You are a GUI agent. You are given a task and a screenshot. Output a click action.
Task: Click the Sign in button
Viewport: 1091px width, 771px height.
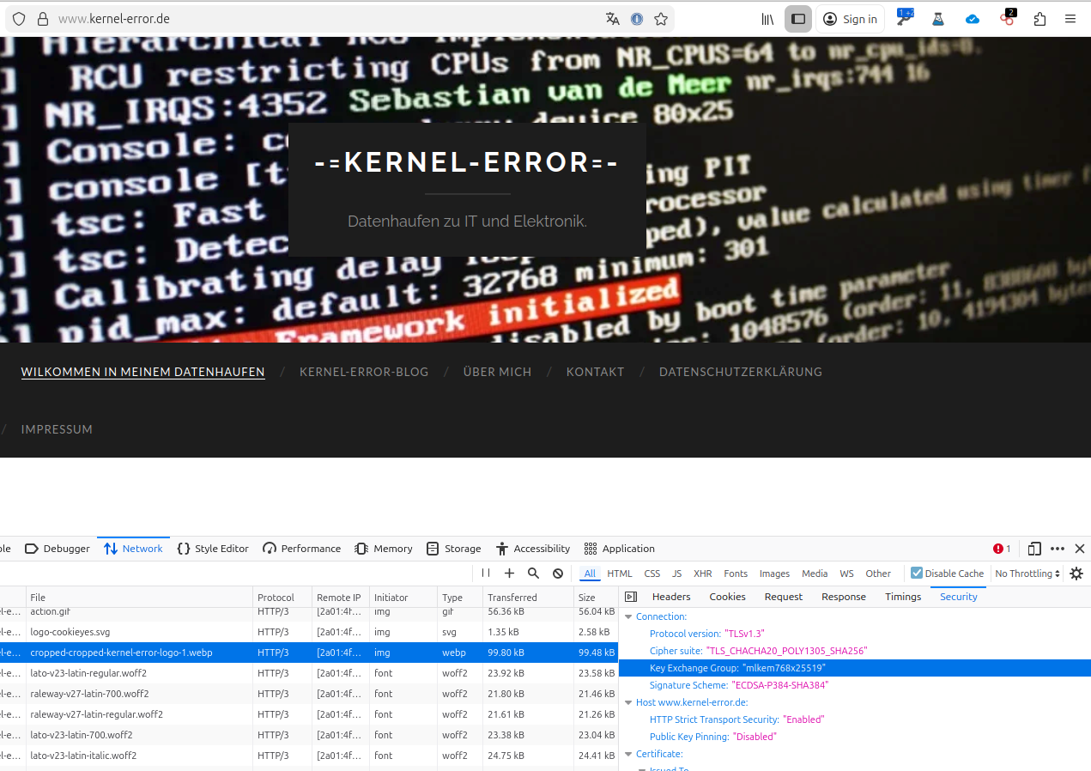850,19
